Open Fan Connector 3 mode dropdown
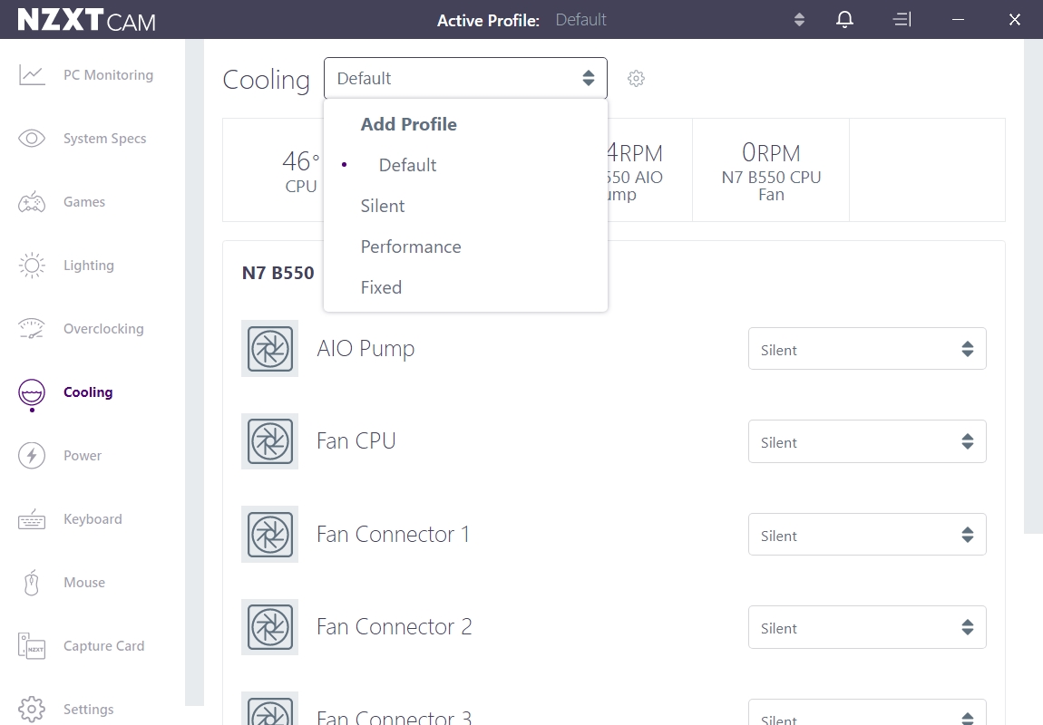 click(867, 712)
